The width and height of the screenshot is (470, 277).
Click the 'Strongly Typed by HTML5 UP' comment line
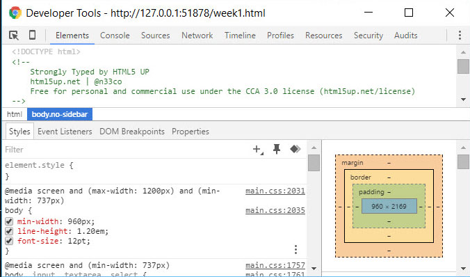90,72
